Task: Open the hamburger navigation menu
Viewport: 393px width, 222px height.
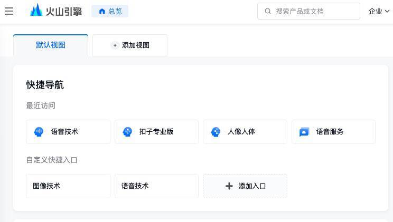Action: pyautogui.click(x=9, y=11)
